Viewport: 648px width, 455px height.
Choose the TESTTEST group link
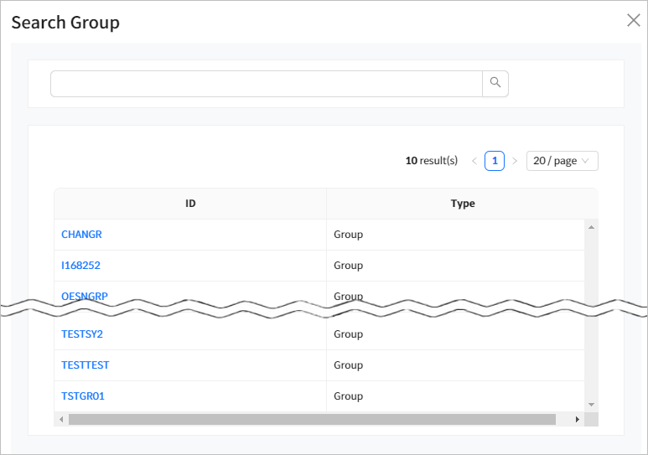pos(86,365)
